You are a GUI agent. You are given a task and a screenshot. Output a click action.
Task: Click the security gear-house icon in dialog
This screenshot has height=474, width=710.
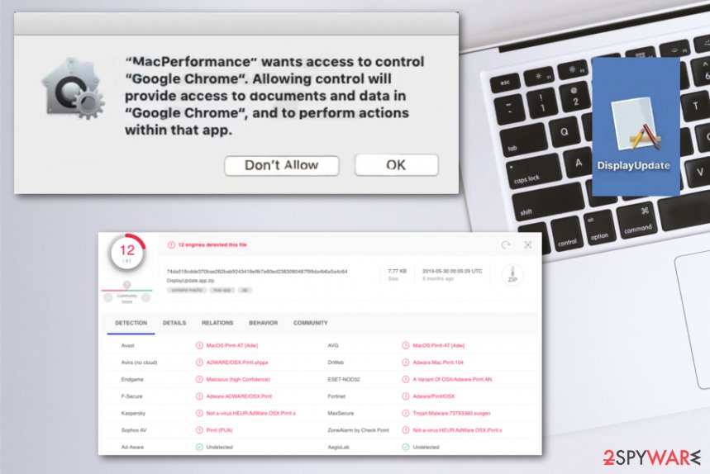click(x=73, y=88)
